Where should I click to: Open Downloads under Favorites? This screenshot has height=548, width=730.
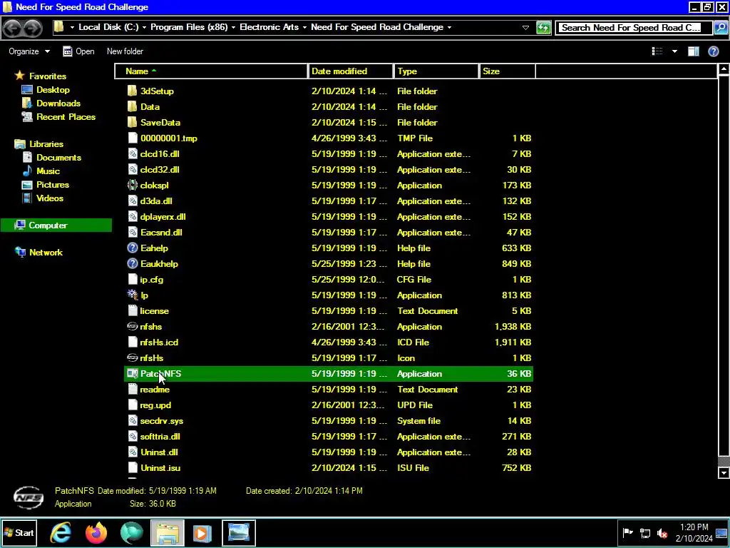coord(58,103)
